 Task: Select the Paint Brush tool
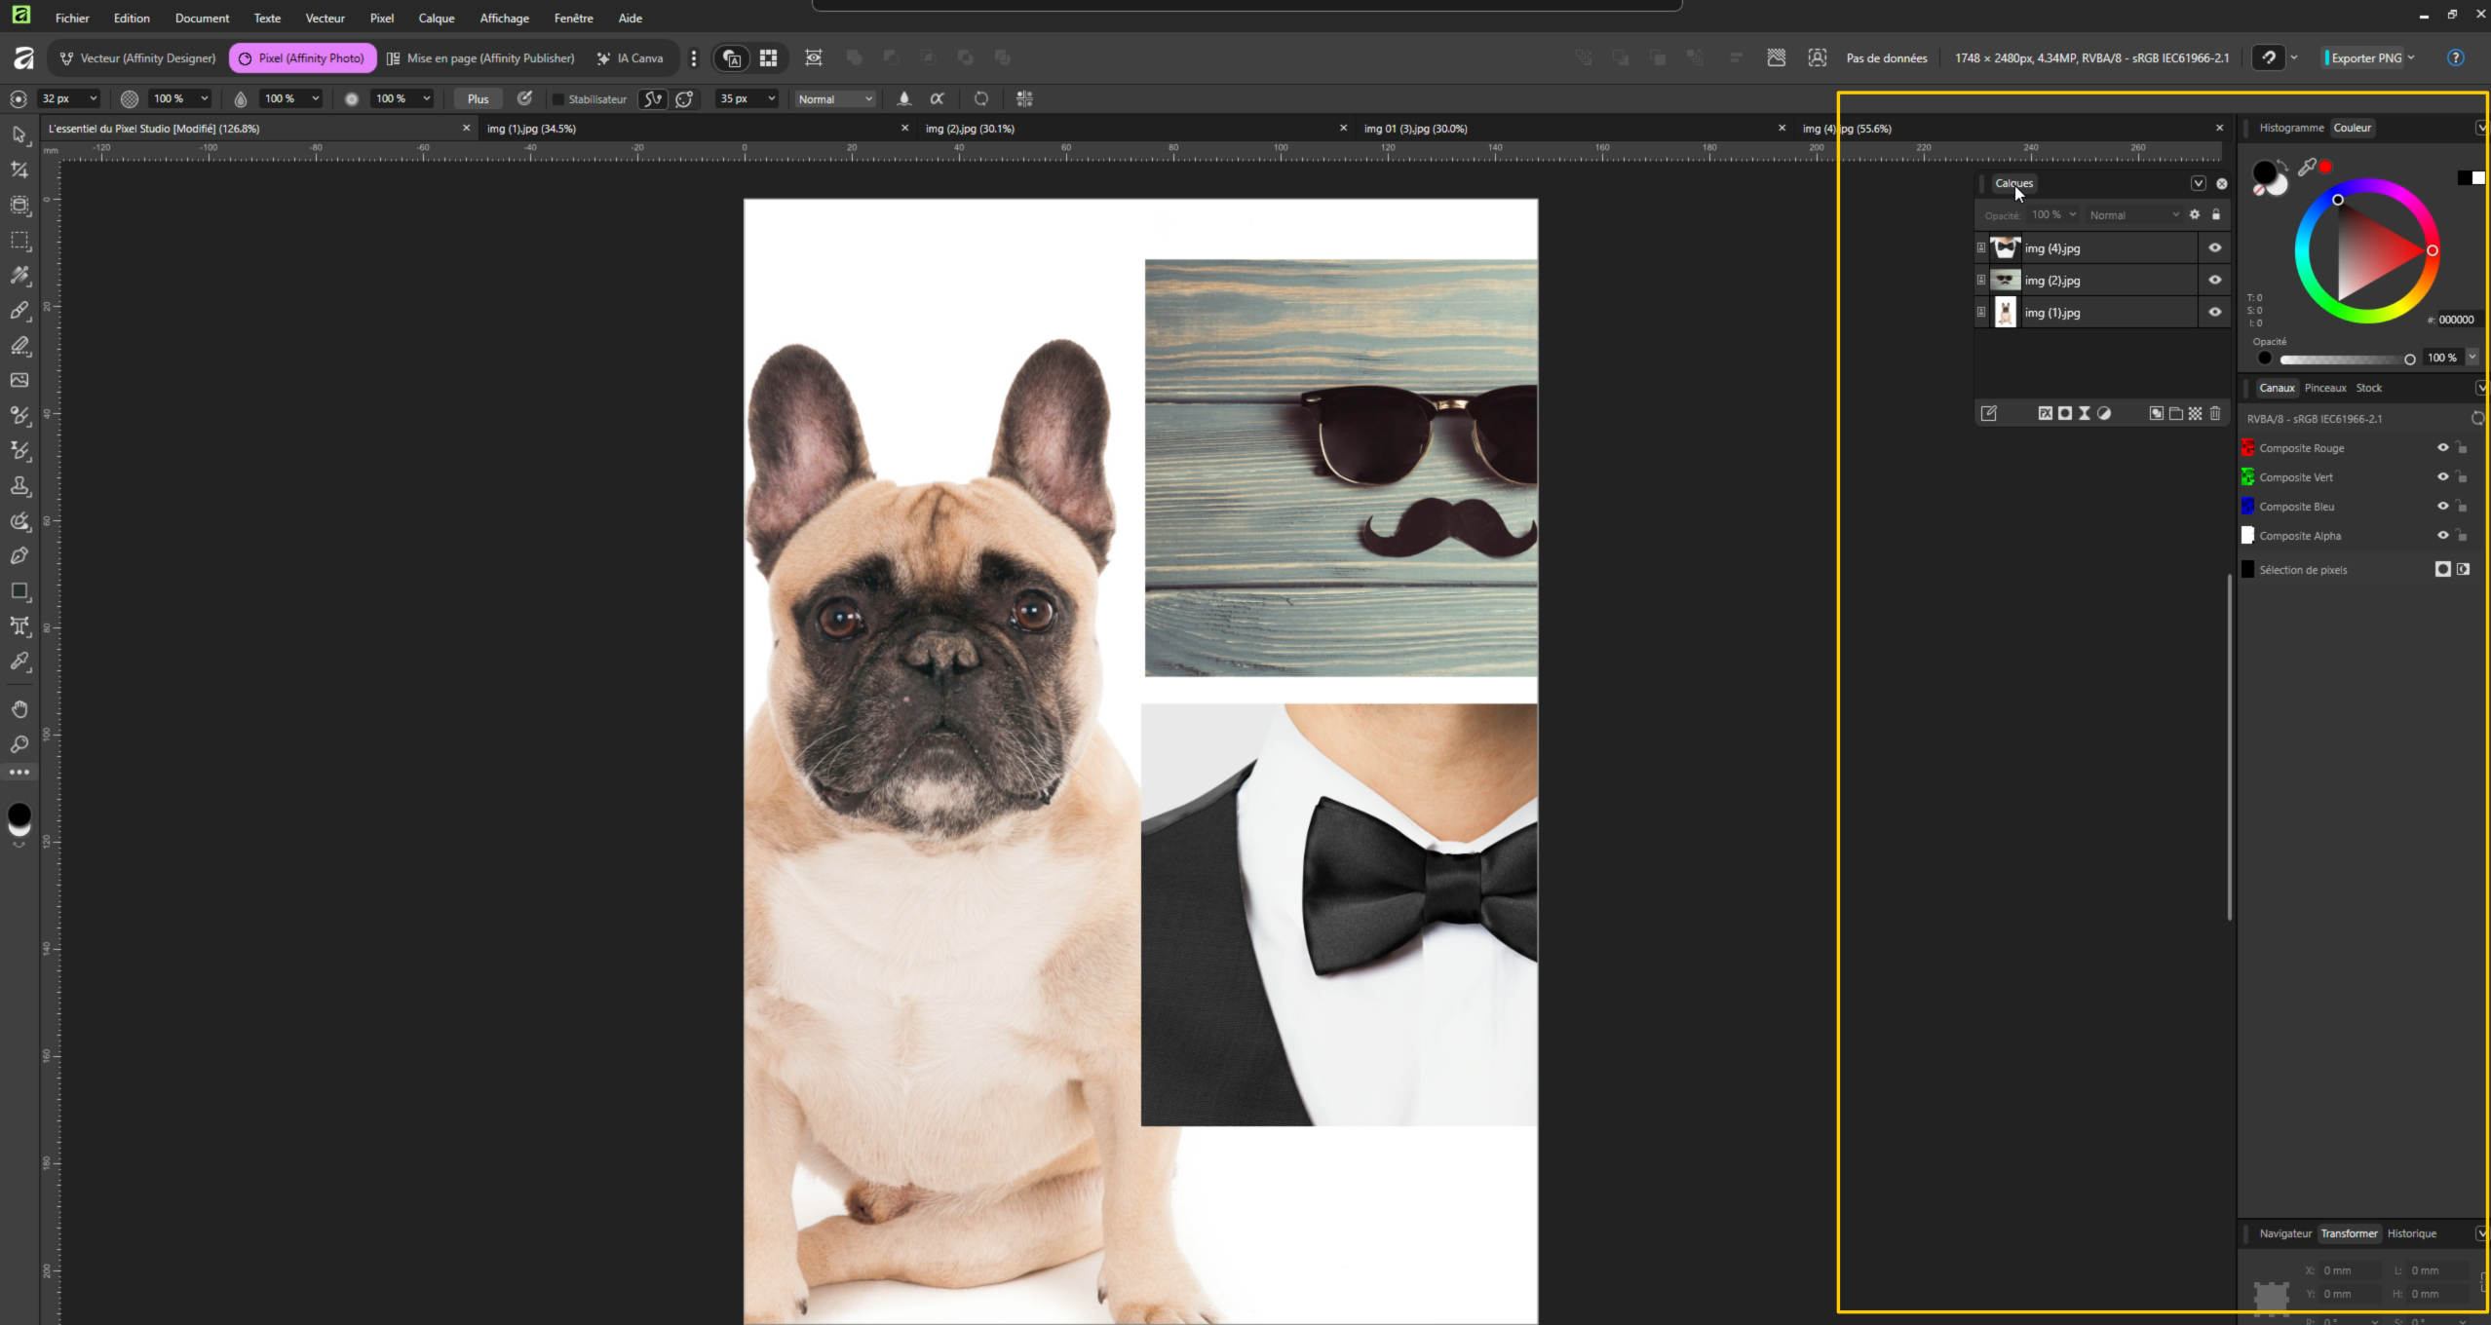click(19, 311)
